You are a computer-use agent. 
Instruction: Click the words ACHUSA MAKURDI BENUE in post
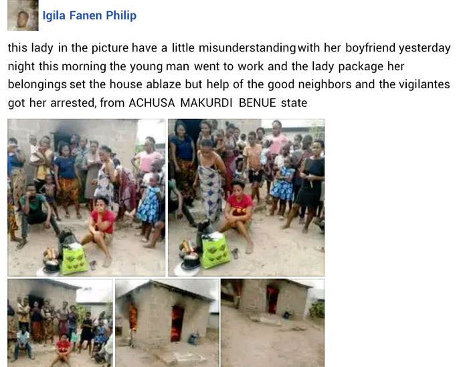point(202,103)
